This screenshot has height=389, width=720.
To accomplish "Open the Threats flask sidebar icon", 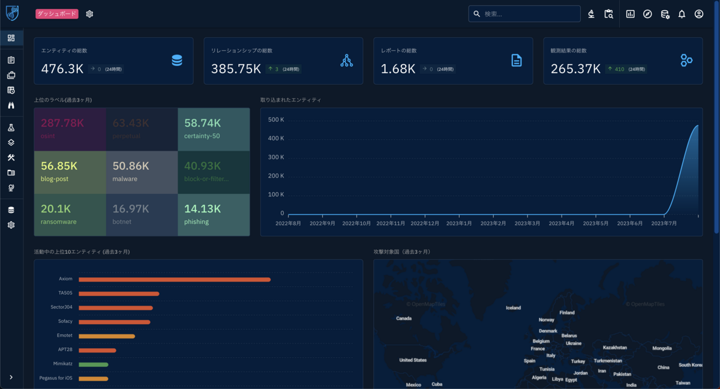I will click(11, 128).
